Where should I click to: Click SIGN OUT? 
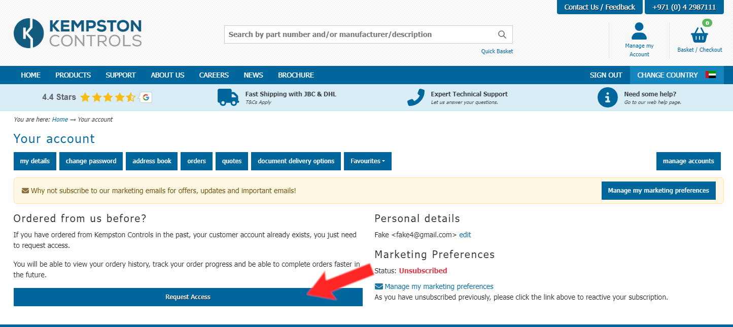coord(606,75)
